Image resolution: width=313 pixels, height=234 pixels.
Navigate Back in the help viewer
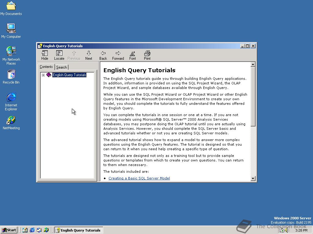coord(103,55)
